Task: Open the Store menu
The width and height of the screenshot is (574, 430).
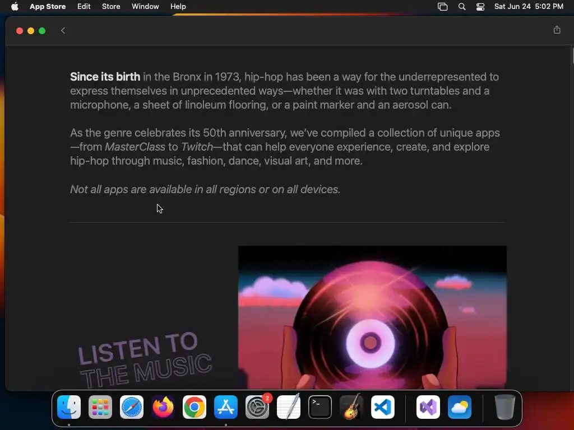Action: pyautogui.click(x=111, y=7)
